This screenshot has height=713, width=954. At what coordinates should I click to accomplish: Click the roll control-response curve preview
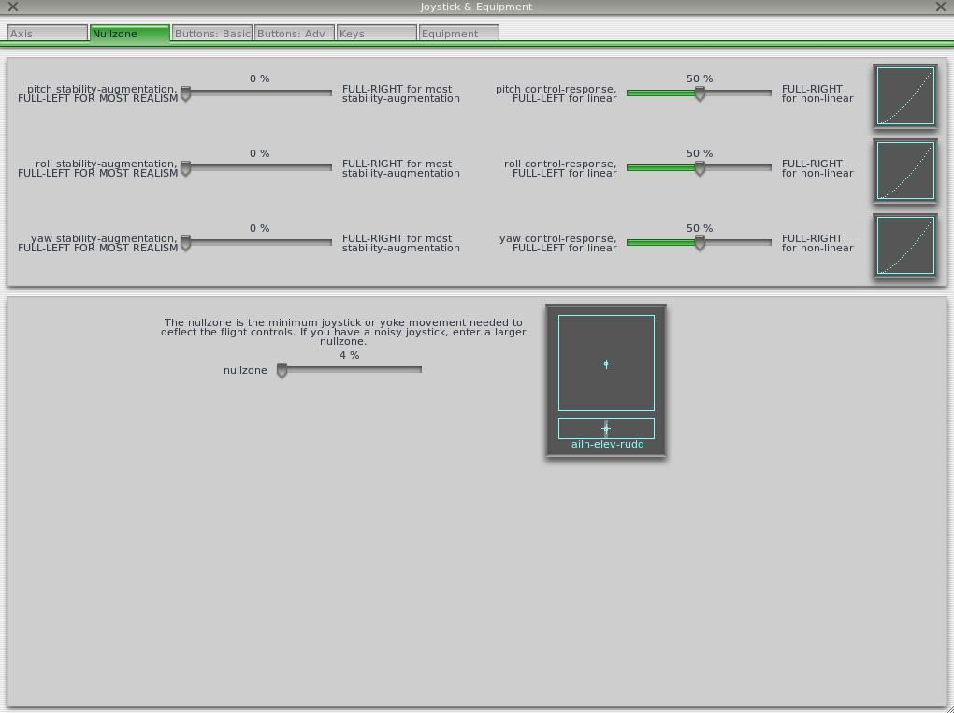click(904, 170)
